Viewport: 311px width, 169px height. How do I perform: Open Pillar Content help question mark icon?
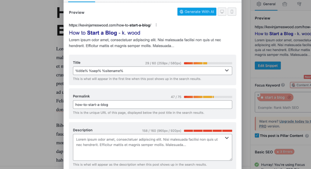307,136
